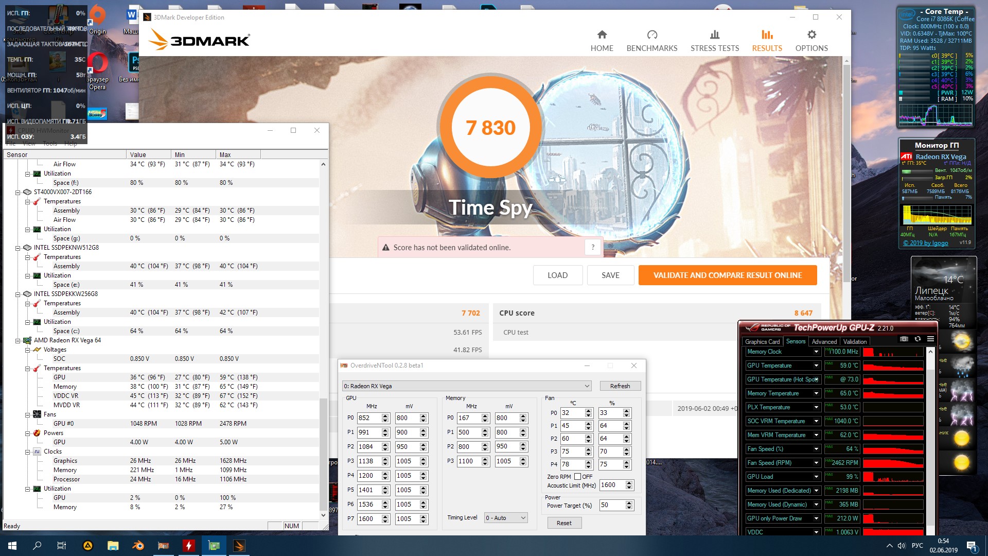Open GPU Temperature sensor dropdown in GPU-Z
The width and height of the screenshot is (988, 556).
[816, 366]
